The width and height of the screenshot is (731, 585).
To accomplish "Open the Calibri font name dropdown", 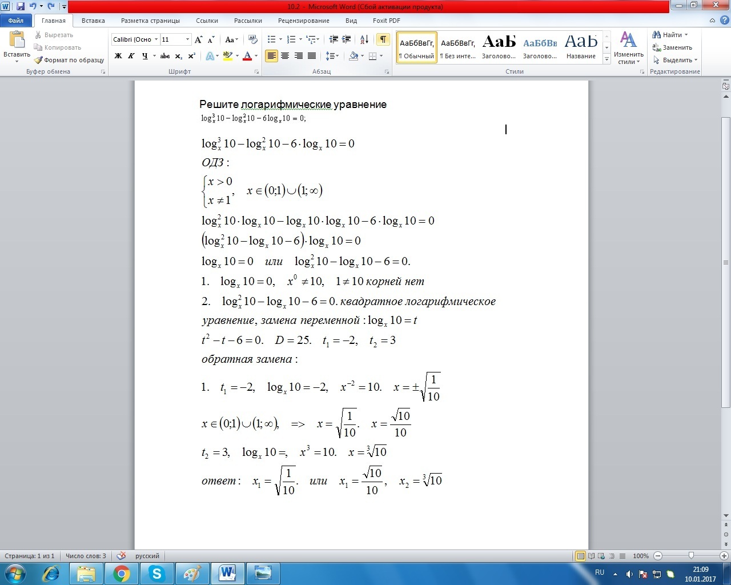I will click(156, 39).
